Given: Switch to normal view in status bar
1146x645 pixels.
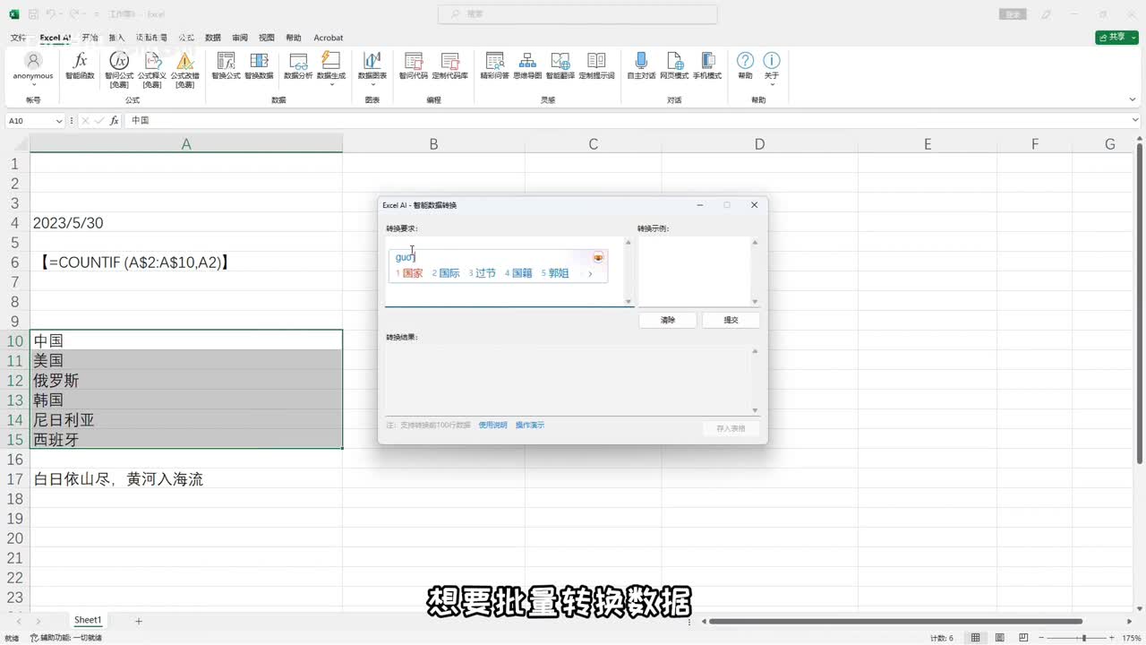Looking at the screenshot, I should (x=976, y=638).
